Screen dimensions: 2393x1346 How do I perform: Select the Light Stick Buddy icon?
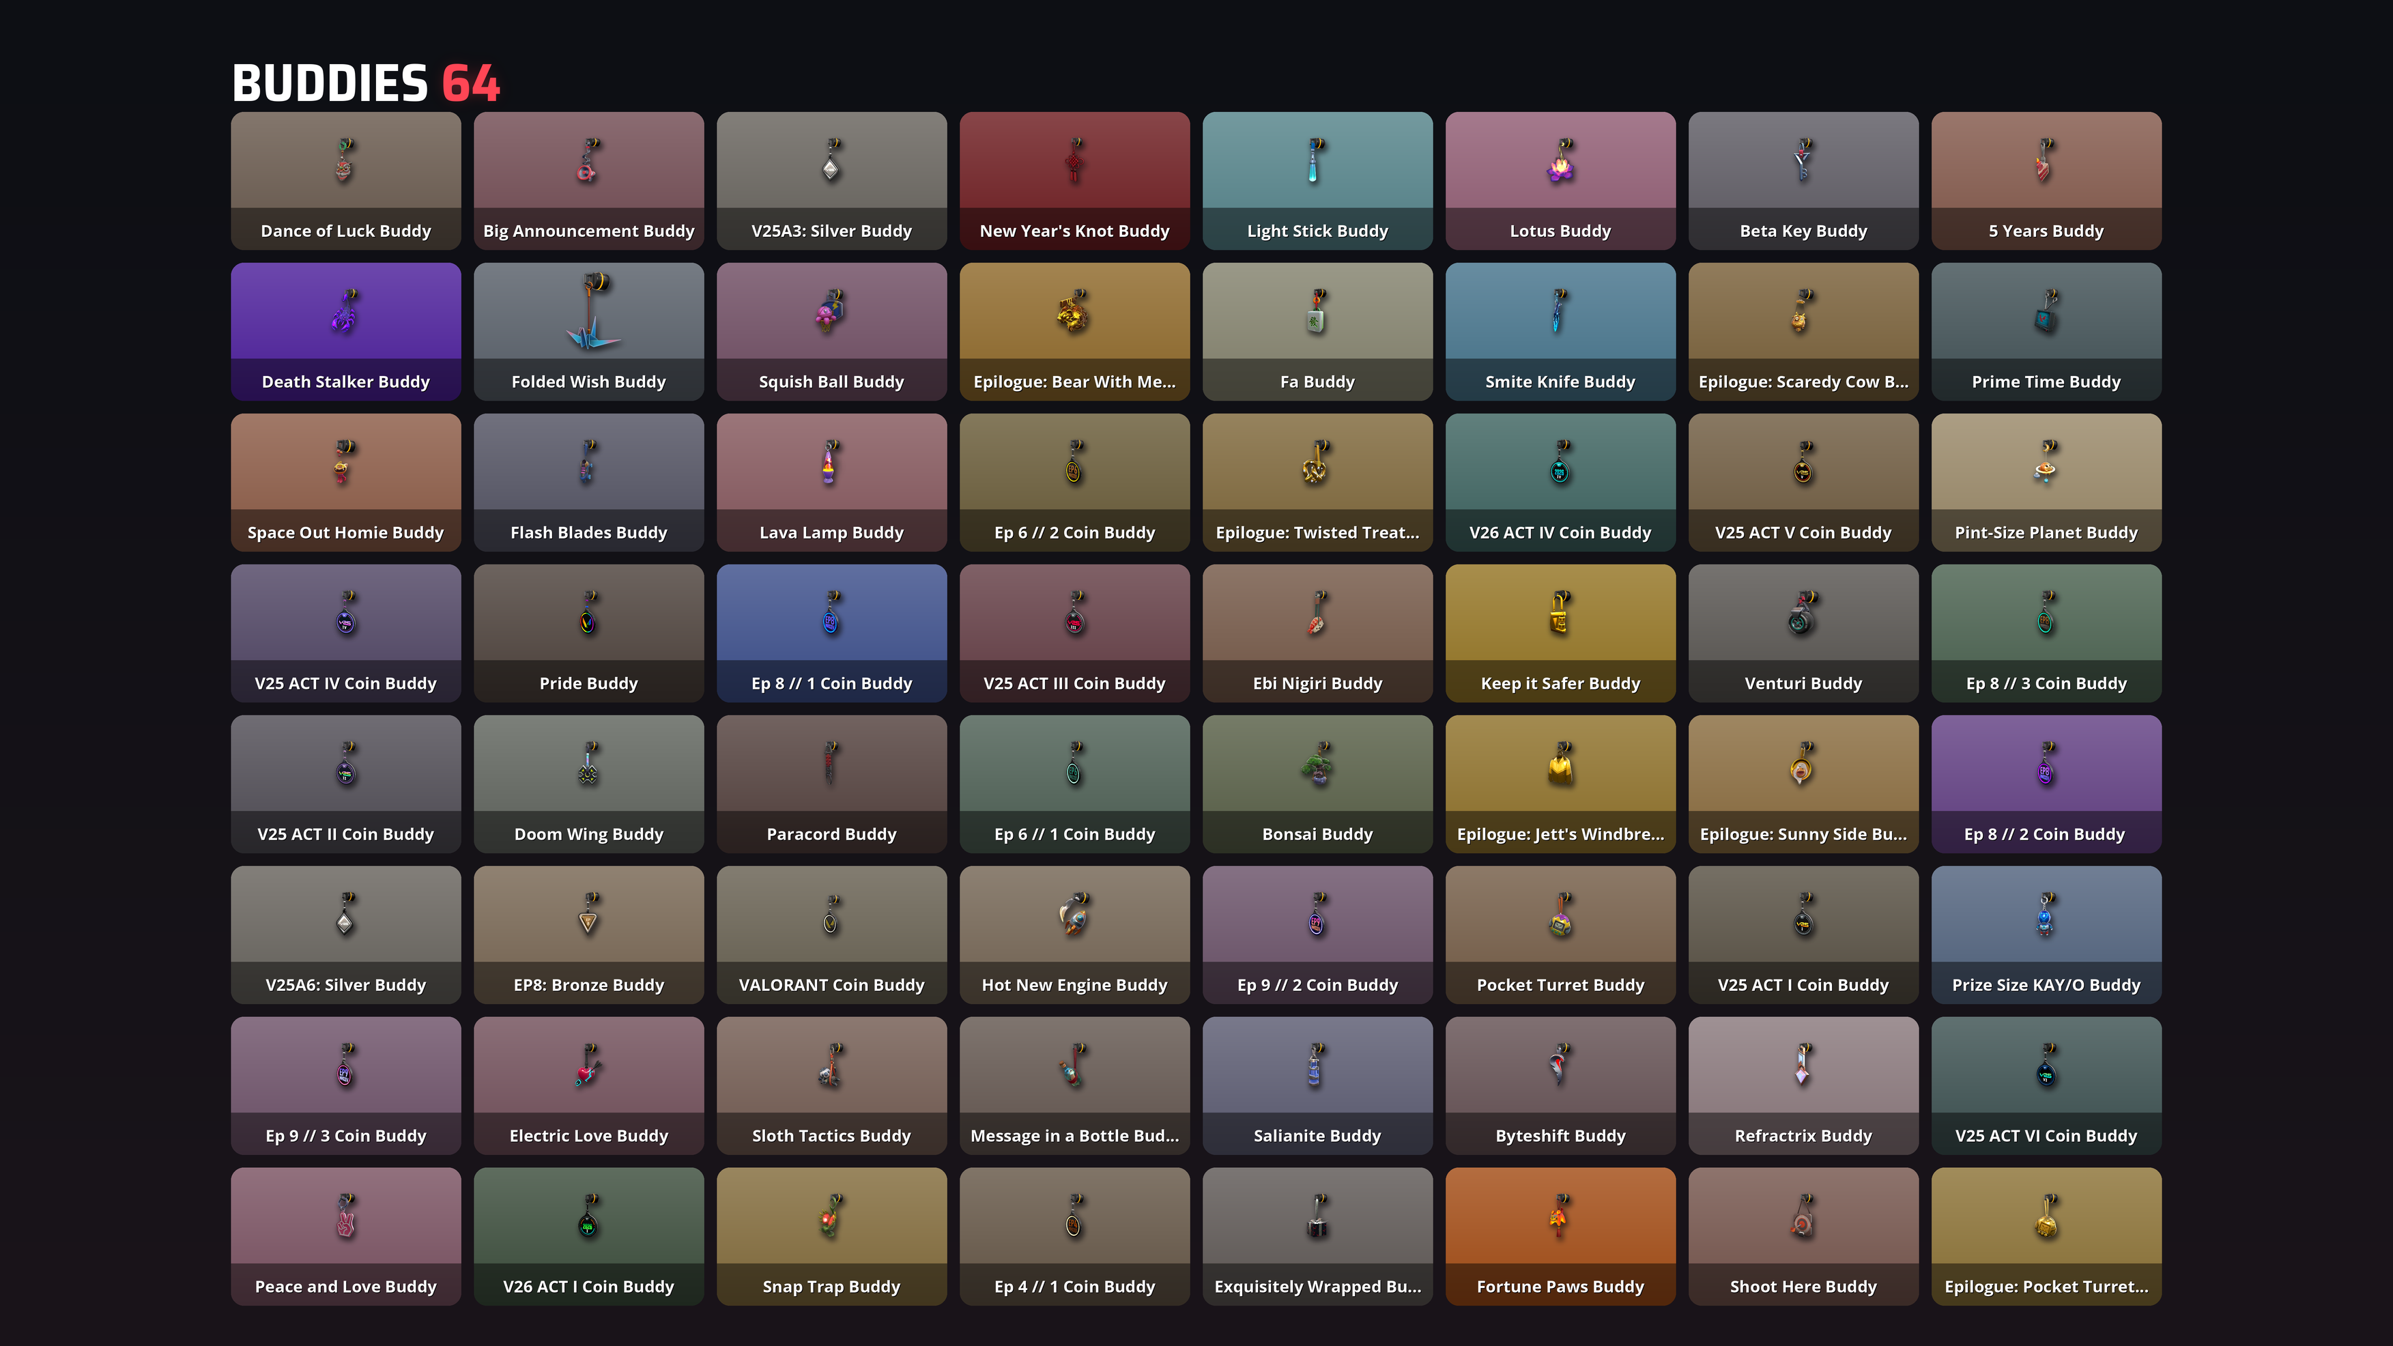1317,160
